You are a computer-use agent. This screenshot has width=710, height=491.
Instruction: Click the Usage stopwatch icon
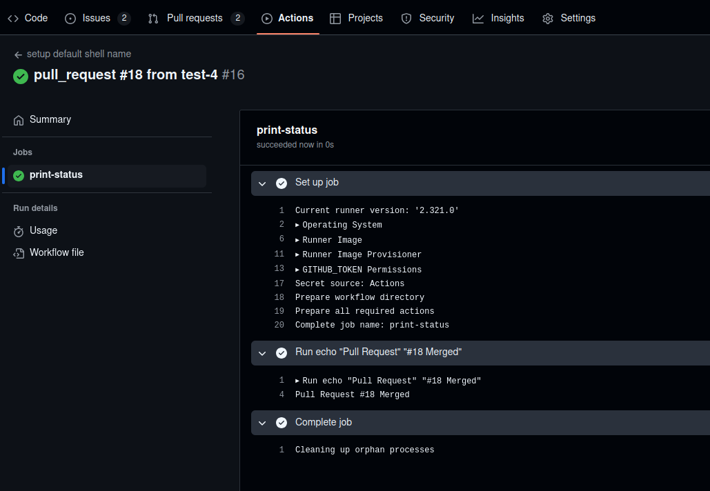[x=19, y=231]
